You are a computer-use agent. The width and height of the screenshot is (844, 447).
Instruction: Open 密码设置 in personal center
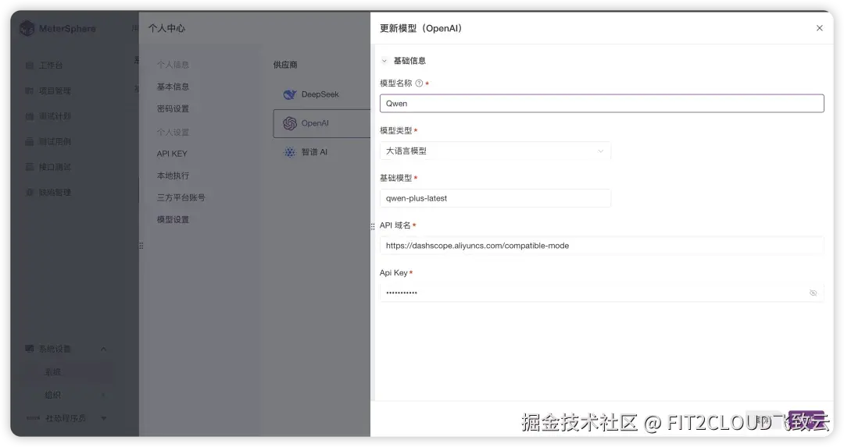coord(173,108)
